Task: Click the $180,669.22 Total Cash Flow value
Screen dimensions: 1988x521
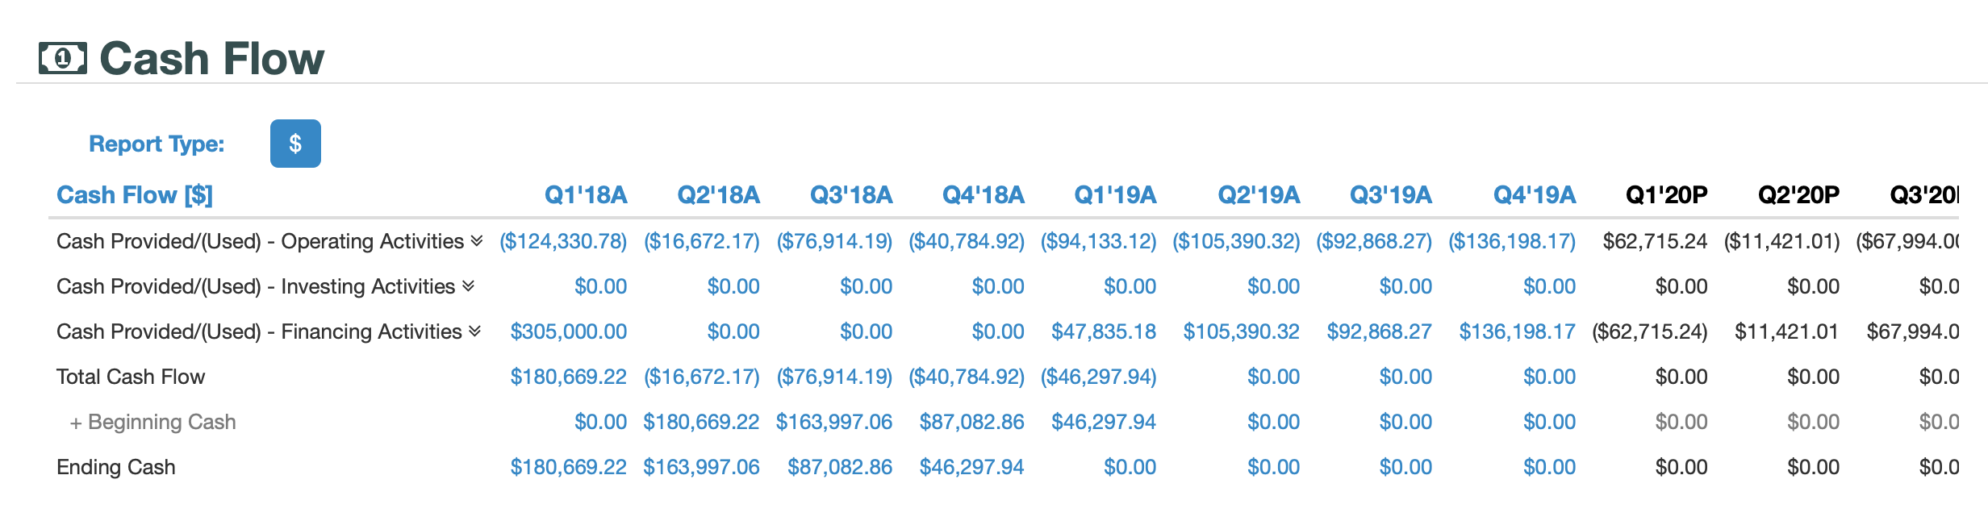Action: (567, 376)
